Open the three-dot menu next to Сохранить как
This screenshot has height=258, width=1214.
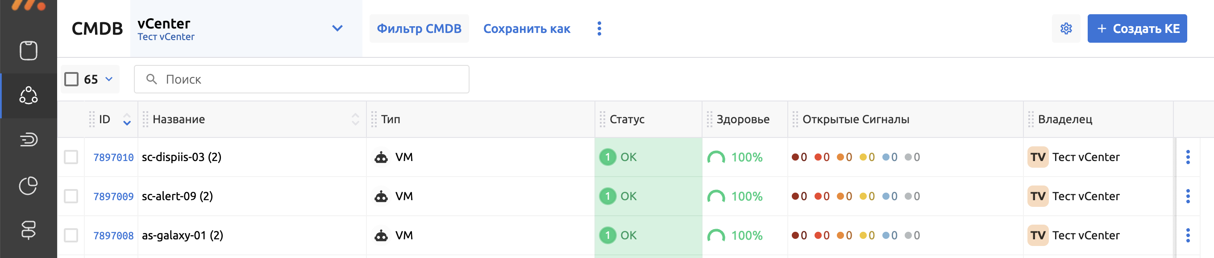tap(599, 28)
